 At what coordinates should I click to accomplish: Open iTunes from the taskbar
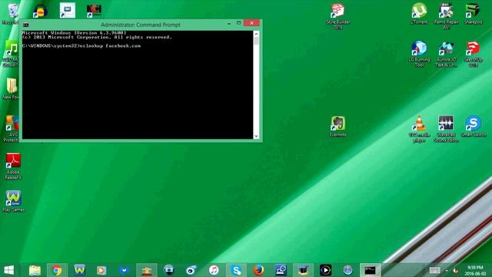point(214,270)
